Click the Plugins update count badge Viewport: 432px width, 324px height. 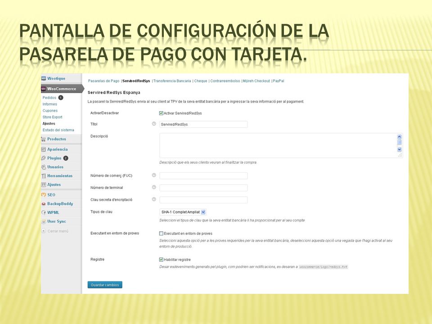(x=66, y=158)
